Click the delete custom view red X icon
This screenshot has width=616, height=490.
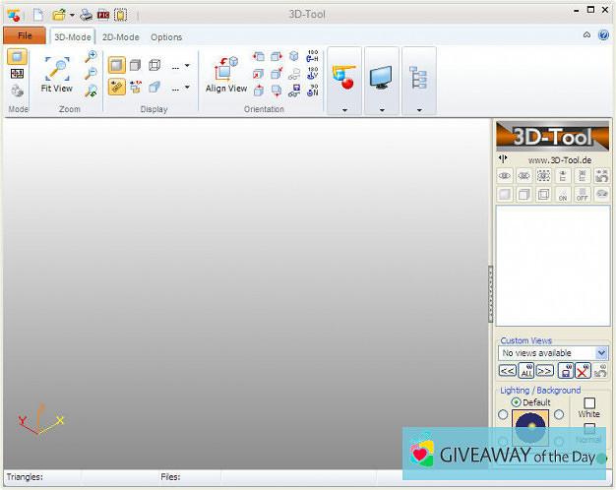583,371
